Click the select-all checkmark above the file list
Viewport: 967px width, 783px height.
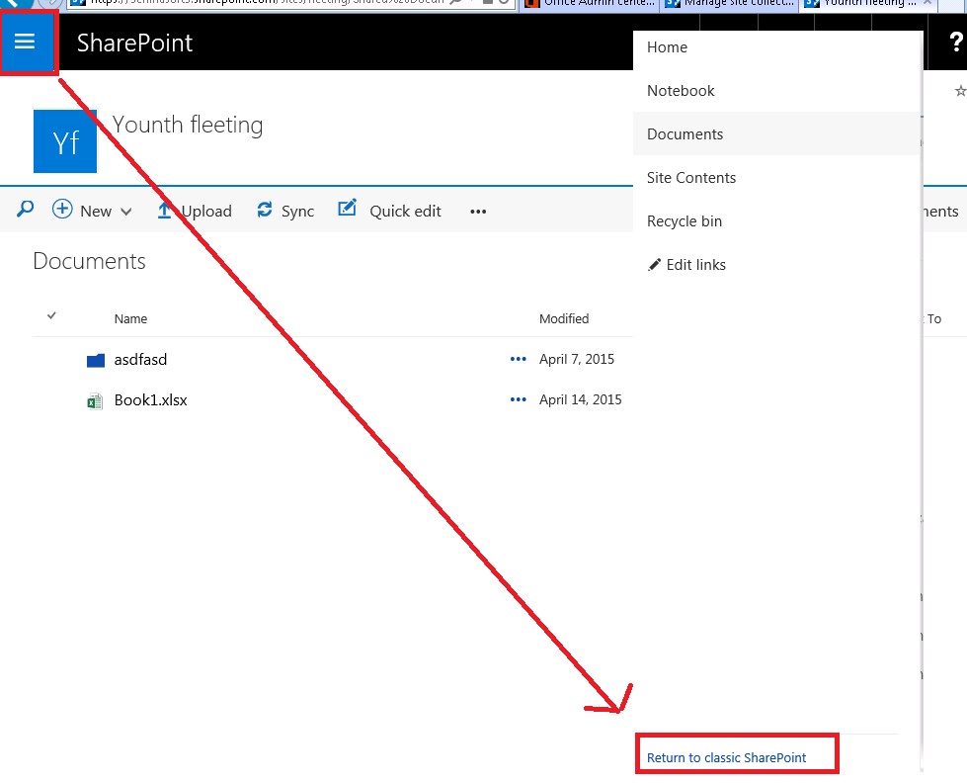52,315
